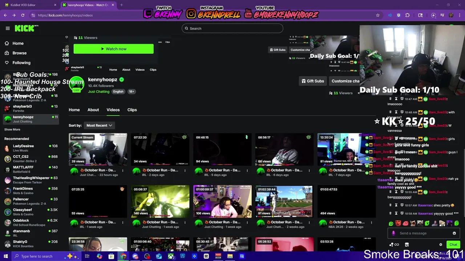Click the Windows Start button
The height and width of the screenshot is (261, 465).
point(5,256)
